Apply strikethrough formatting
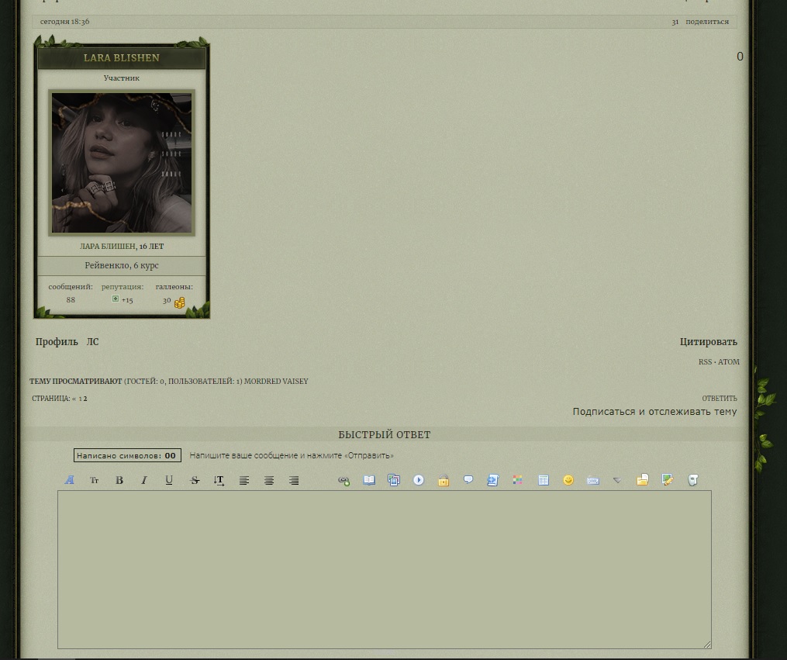Image resolution: width=787 pixels, height=660 pixels. (195, 480)
